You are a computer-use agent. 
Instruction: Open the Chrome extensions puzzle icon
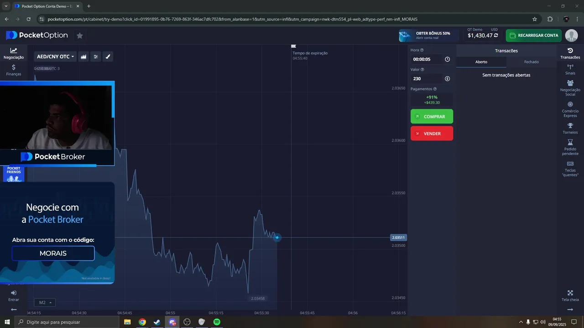pos(550,19)
